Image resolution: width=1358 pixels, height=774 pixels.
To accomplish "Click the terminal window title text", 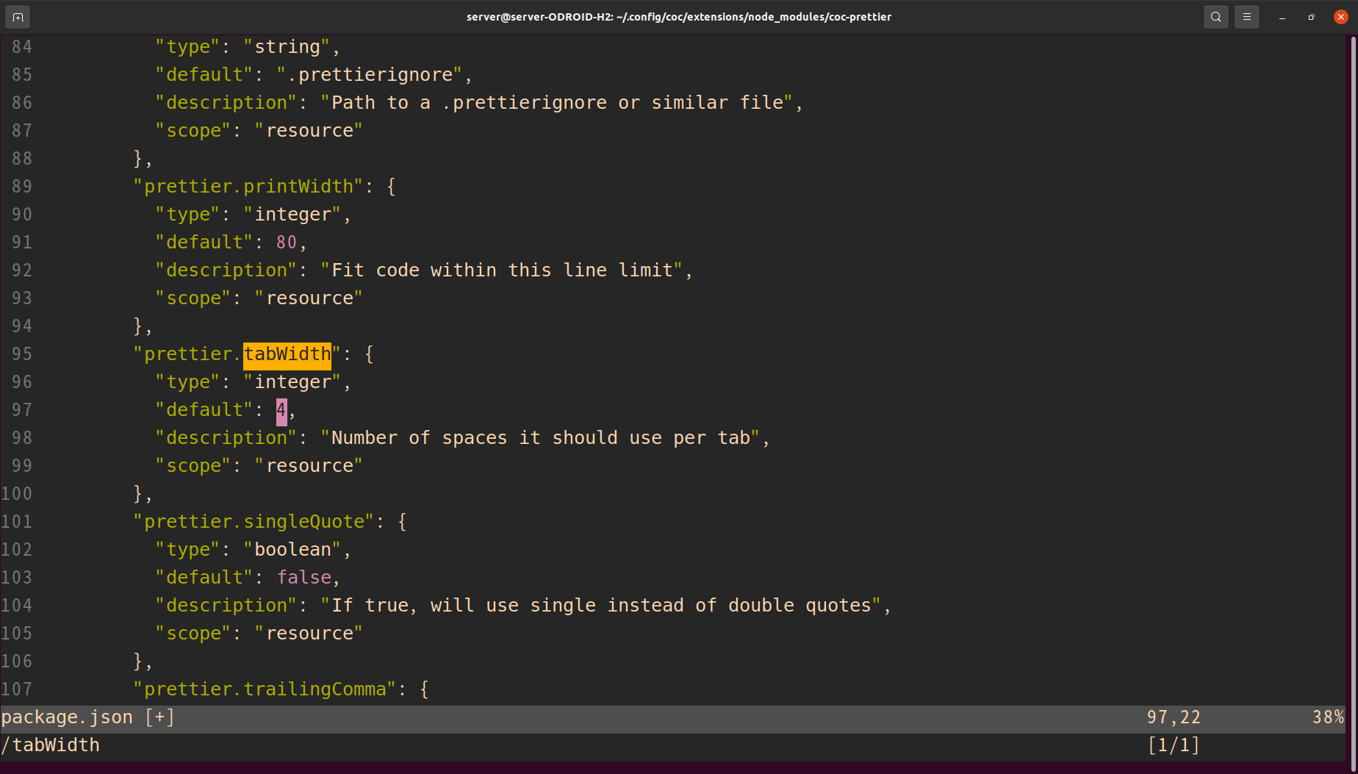I will (679, 17).
